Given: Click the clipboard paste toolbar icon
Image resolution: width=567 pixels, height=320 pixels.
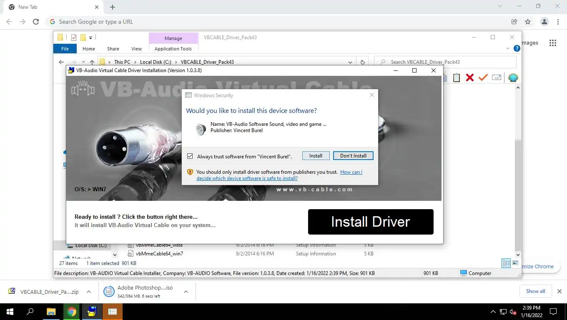Looking at the screenshot, I should click(x=457, y=77).
